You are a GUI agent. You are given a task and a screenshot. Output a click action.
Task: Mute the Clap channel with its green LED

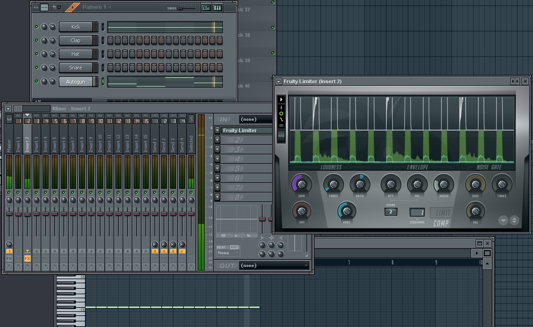(x=36, y=40)
